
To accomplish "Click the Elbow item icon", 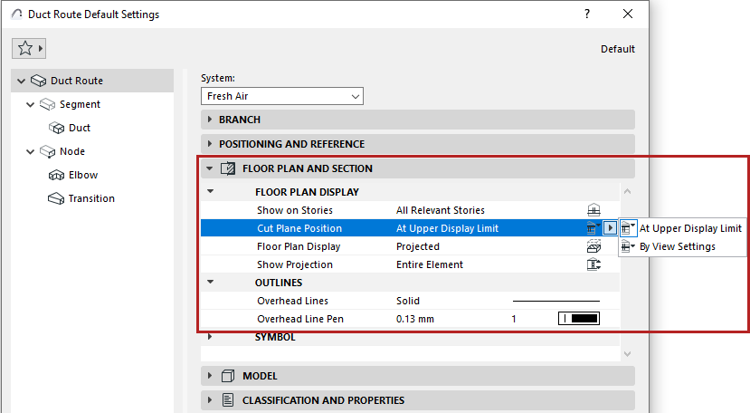I will (56, 175).
